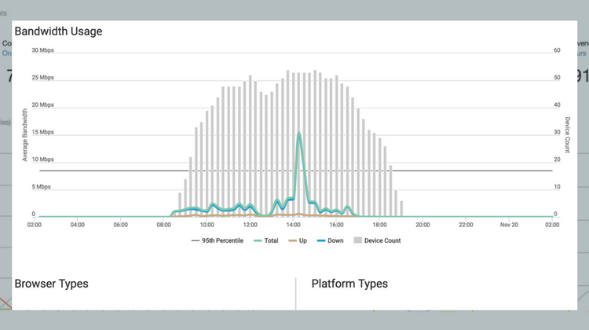589x330 pixels.
Task: Click the 10 Mbps axis label
Action: click(x=43, y=159)
